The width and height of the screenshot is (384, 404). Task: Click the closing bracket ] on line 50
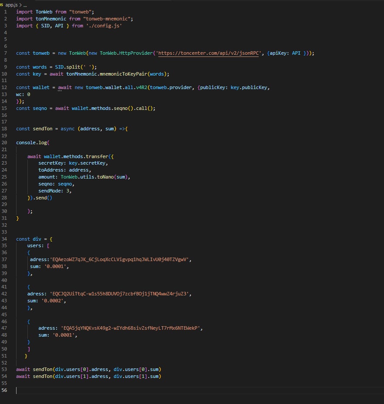click(29, 349)
